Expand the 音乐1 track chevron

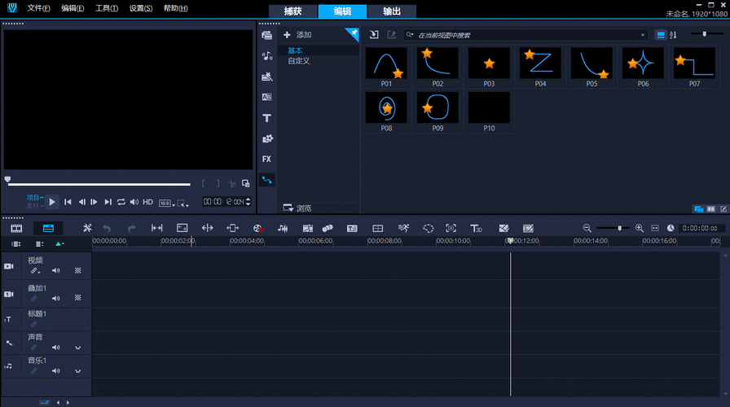coord(78,370)
